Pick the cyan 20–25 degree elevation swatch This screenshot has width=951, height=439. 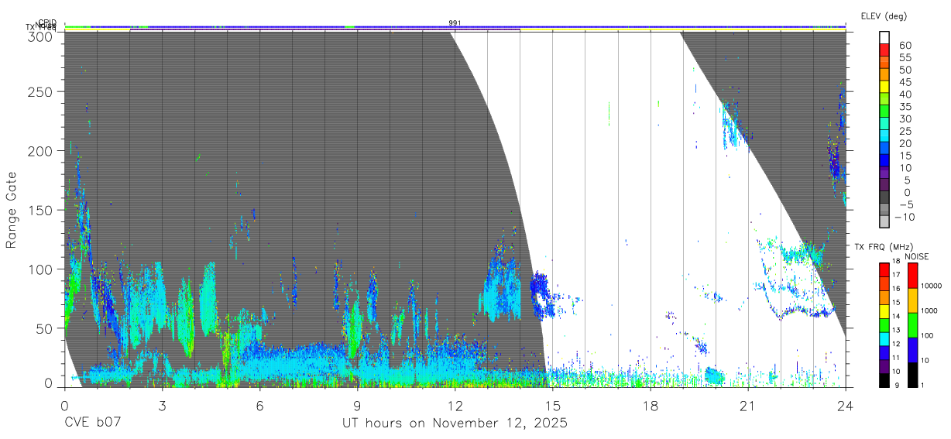pos(885,135)
